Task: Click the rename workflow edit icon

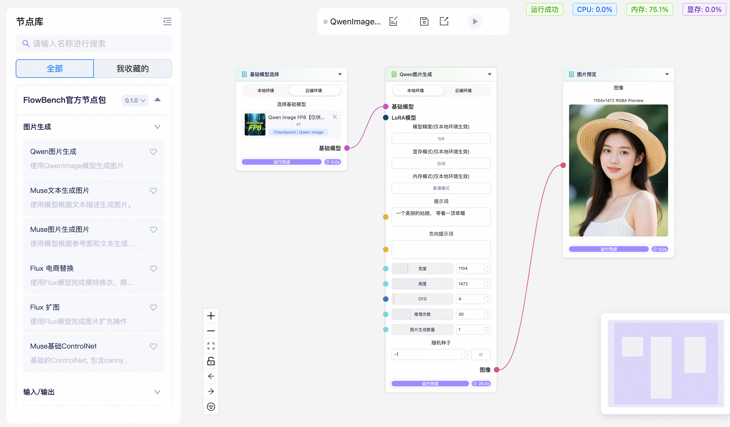Action: click(393, 21)
